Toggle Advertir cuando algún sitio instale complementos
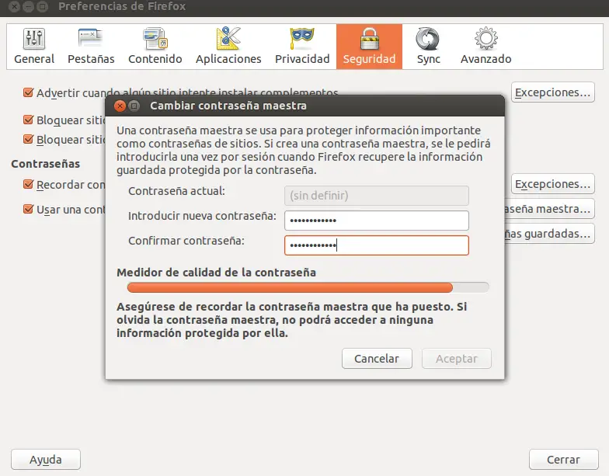The height and width of the screenshot is (476, 609). tap(28, 92)
